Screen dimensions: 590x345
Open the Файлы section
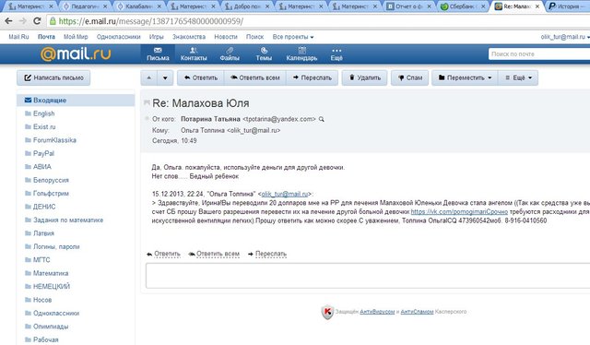point(230,54)
